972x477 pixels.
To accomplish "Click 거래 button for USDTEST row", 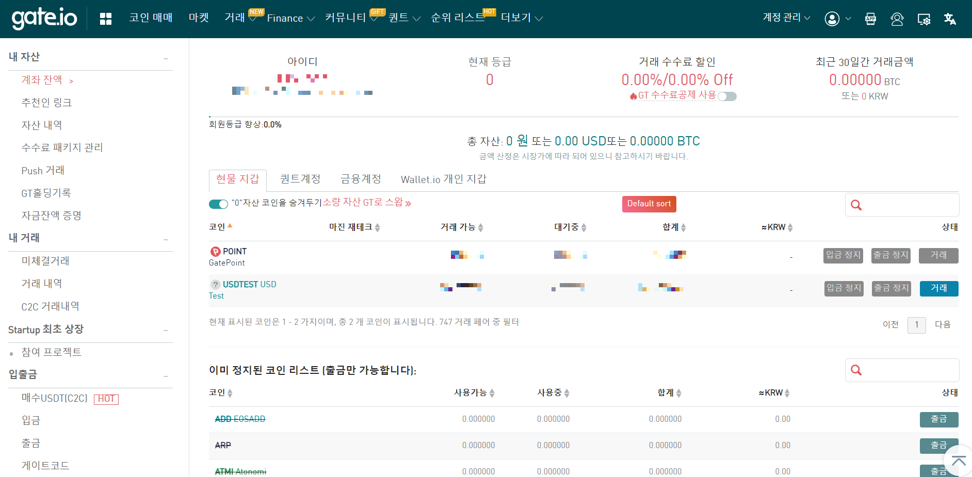I will pyautogui.click(x=939, y=289).
